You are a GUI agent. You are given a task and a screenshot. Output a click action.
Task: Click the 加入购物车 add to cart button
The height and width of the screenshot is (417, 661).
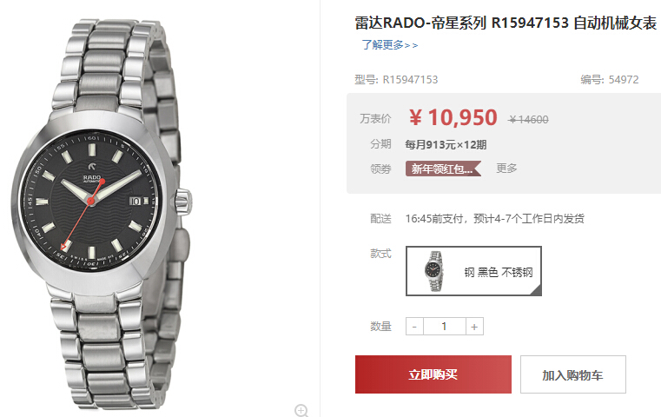point(573,374)
